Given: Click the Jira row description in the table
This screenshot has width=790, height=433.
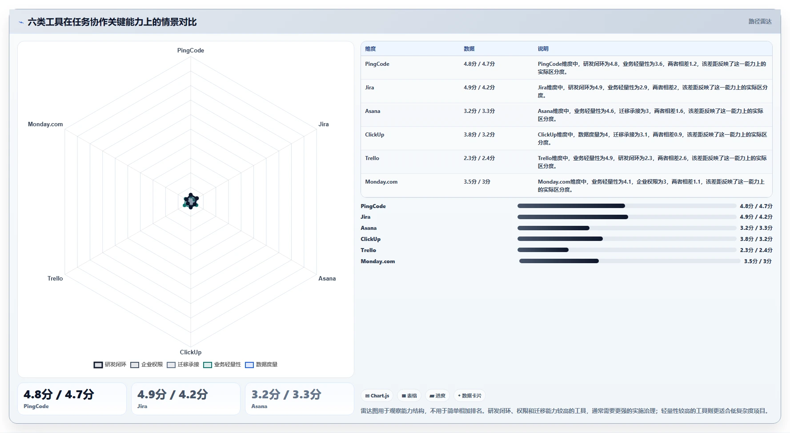Looking at the screenshot, I should [x=653, y=91].
